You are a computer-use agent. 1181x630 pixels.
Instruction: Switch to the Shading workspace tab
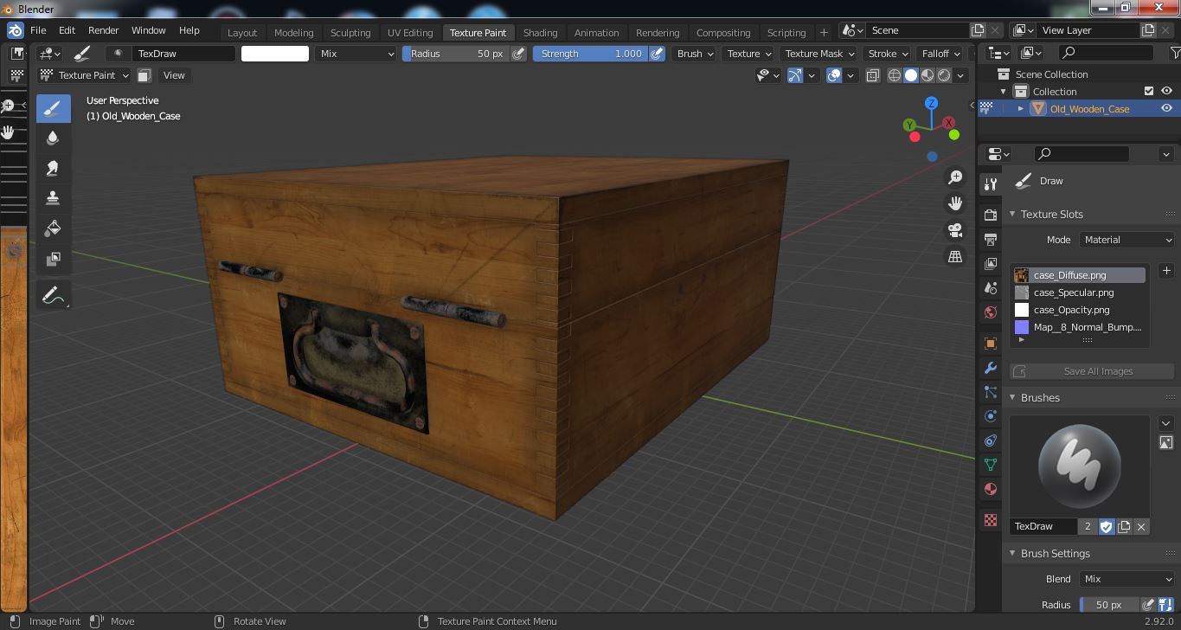(540, 33)
